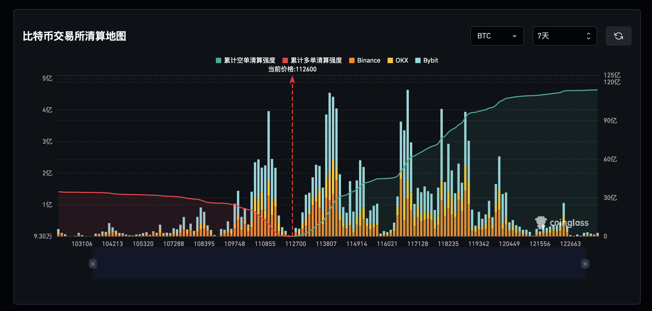Toggle OKX legend series visibility
The image size is (652, 311).
tap(398, 60)
